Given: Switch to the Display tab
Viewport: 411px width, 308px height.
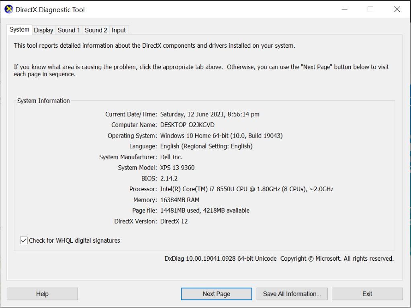Looking at the screenshot, I should point(43,30).
